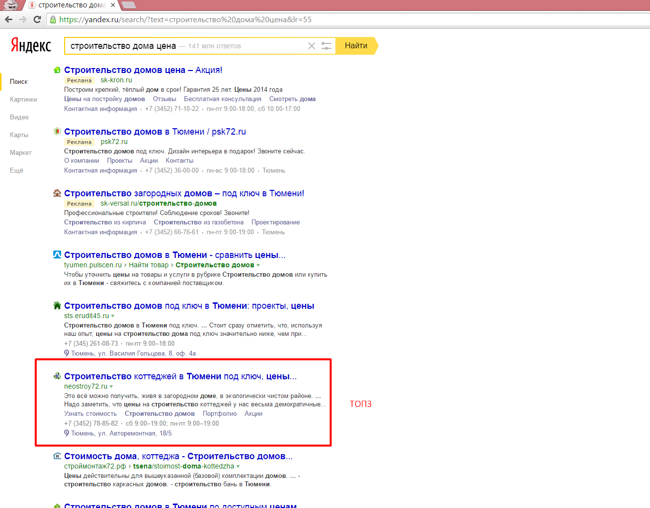
Task: Click 'Проектирование' sitelink
Action: (x=276, y=222)
